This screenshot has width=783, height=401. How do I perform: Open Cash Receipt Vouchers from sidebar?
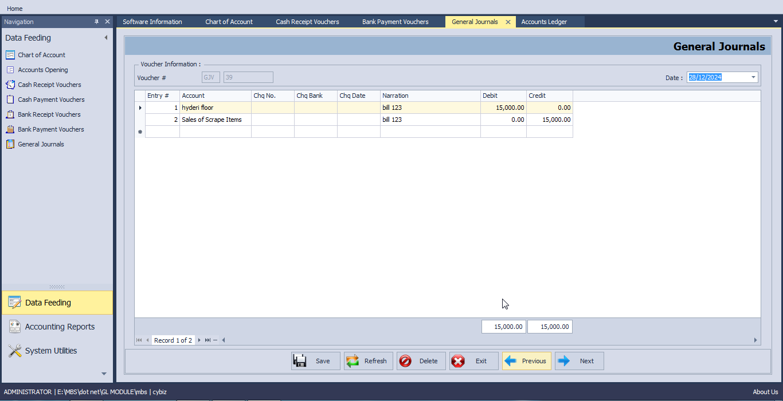point(49,85)
